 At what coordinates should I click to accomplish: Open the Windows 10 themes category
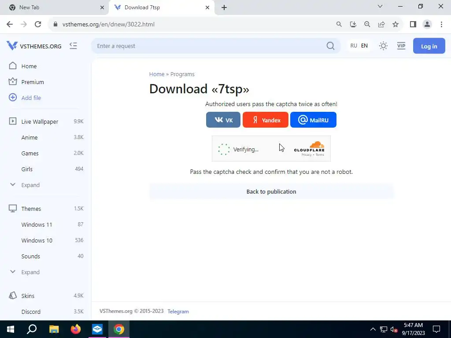37,240
